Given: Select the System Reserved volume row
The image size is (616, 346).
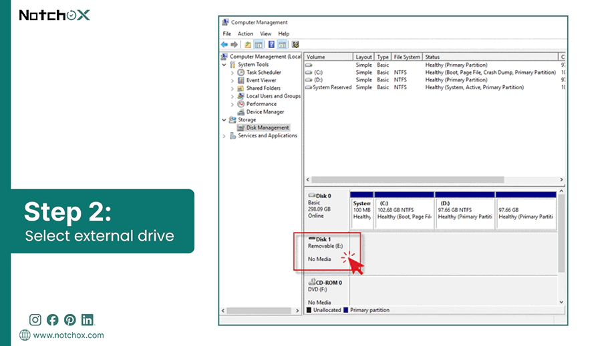Looking at the screenshot, I should 434,87.
